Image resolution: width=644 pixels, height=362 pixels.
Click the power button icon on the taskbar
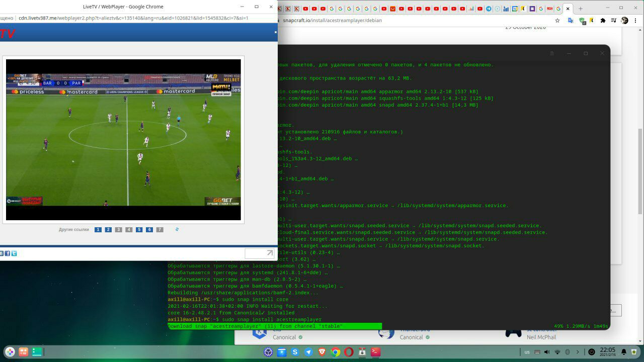click(592, 352)
